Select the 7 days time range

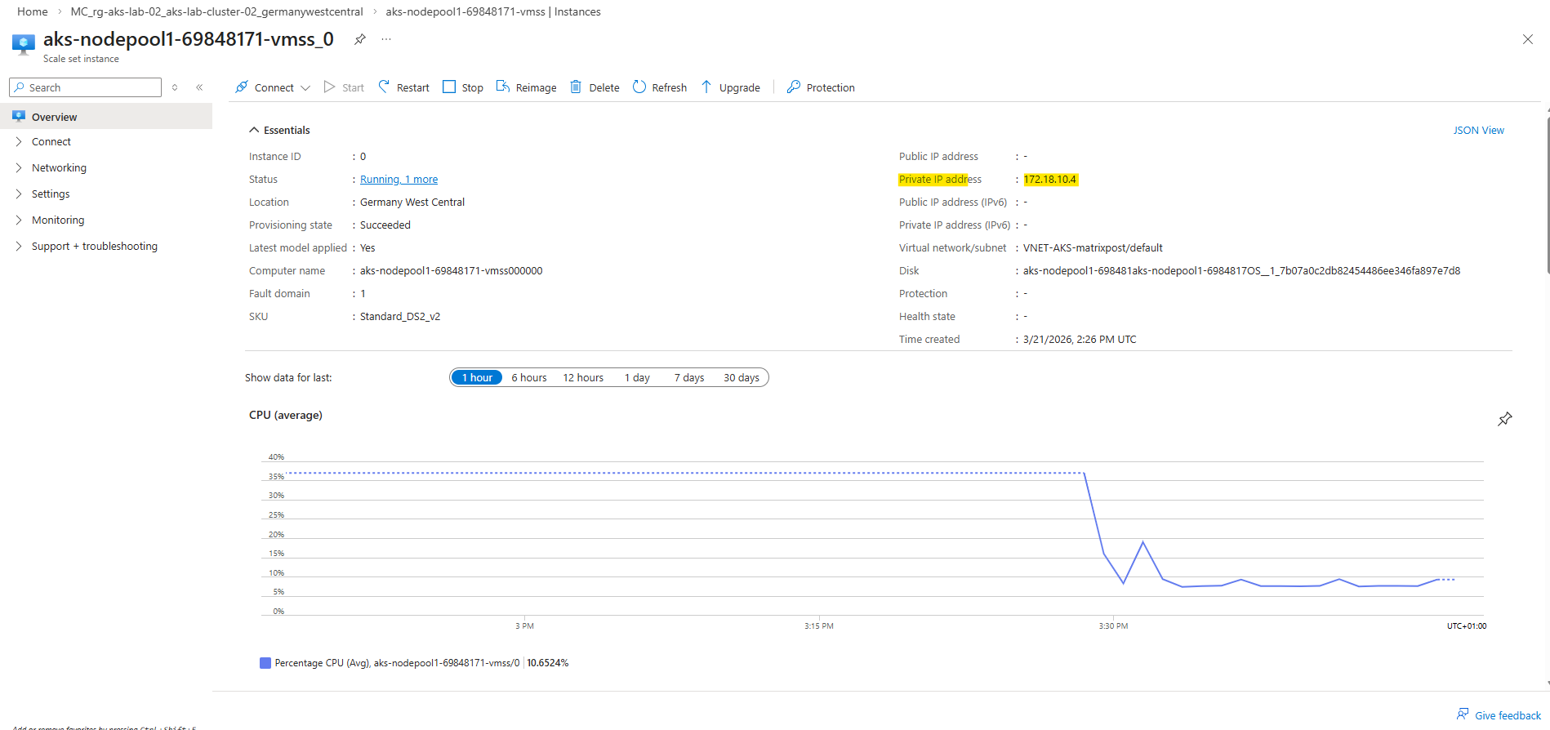coord(688,377)
